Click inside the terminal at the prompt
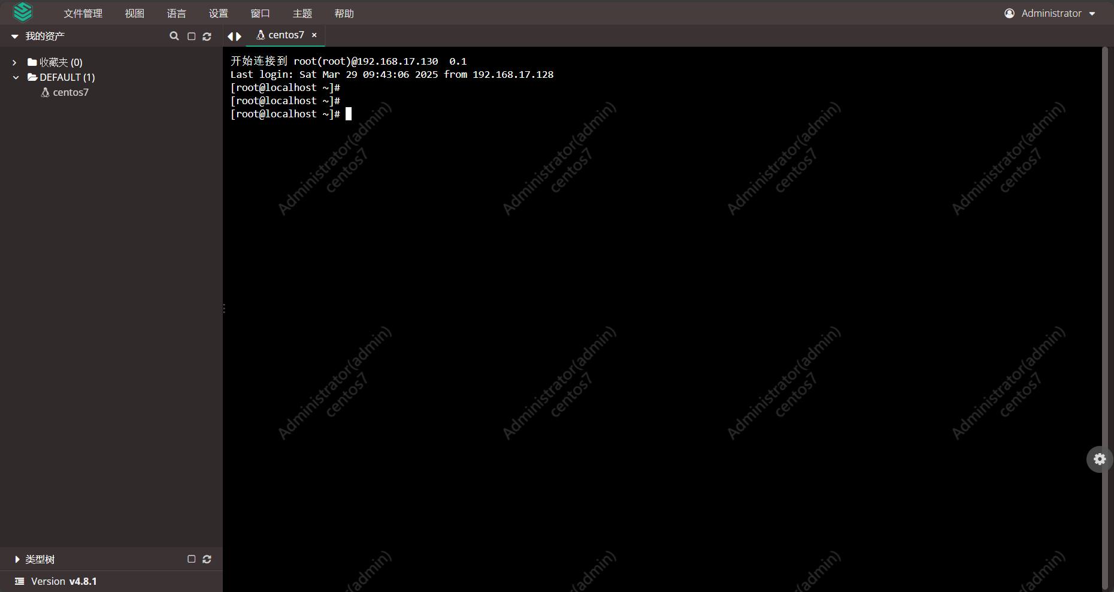The height and width of the screenshot is (592, 1114). [350, 114]
